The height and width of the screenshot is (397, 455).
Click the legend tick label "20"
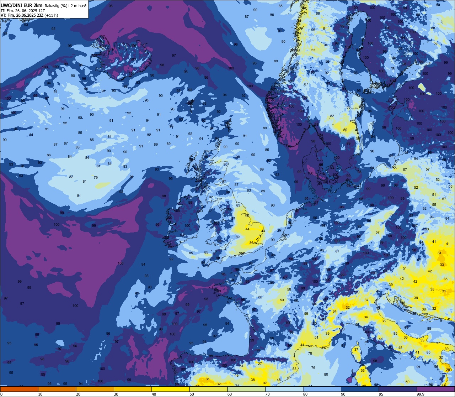point(78,394)
